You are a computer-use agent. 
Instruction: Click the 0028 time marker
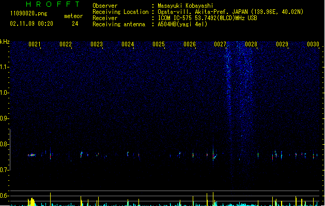[251, 44]
